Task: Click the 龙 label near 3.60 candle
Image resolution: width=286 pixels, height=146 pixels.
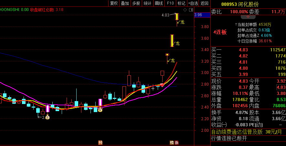Action: click(x=177, y=43)
